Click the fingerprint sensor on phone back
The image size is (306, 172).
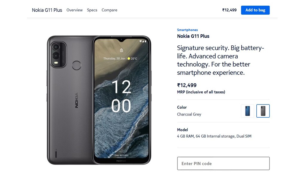76,65
